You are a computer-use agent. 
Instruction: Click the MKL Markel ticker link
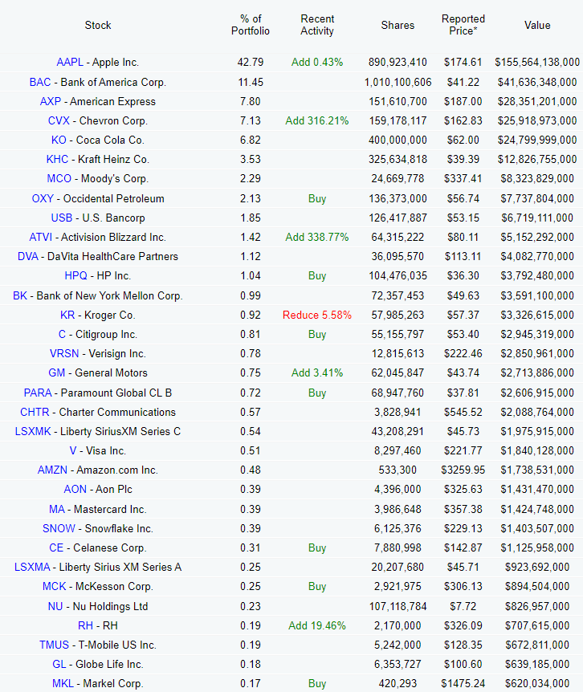(63, 684)
